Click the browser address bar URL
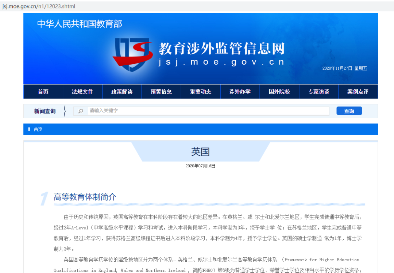Viewport: 394px width, 273px height. click(38, 7)
